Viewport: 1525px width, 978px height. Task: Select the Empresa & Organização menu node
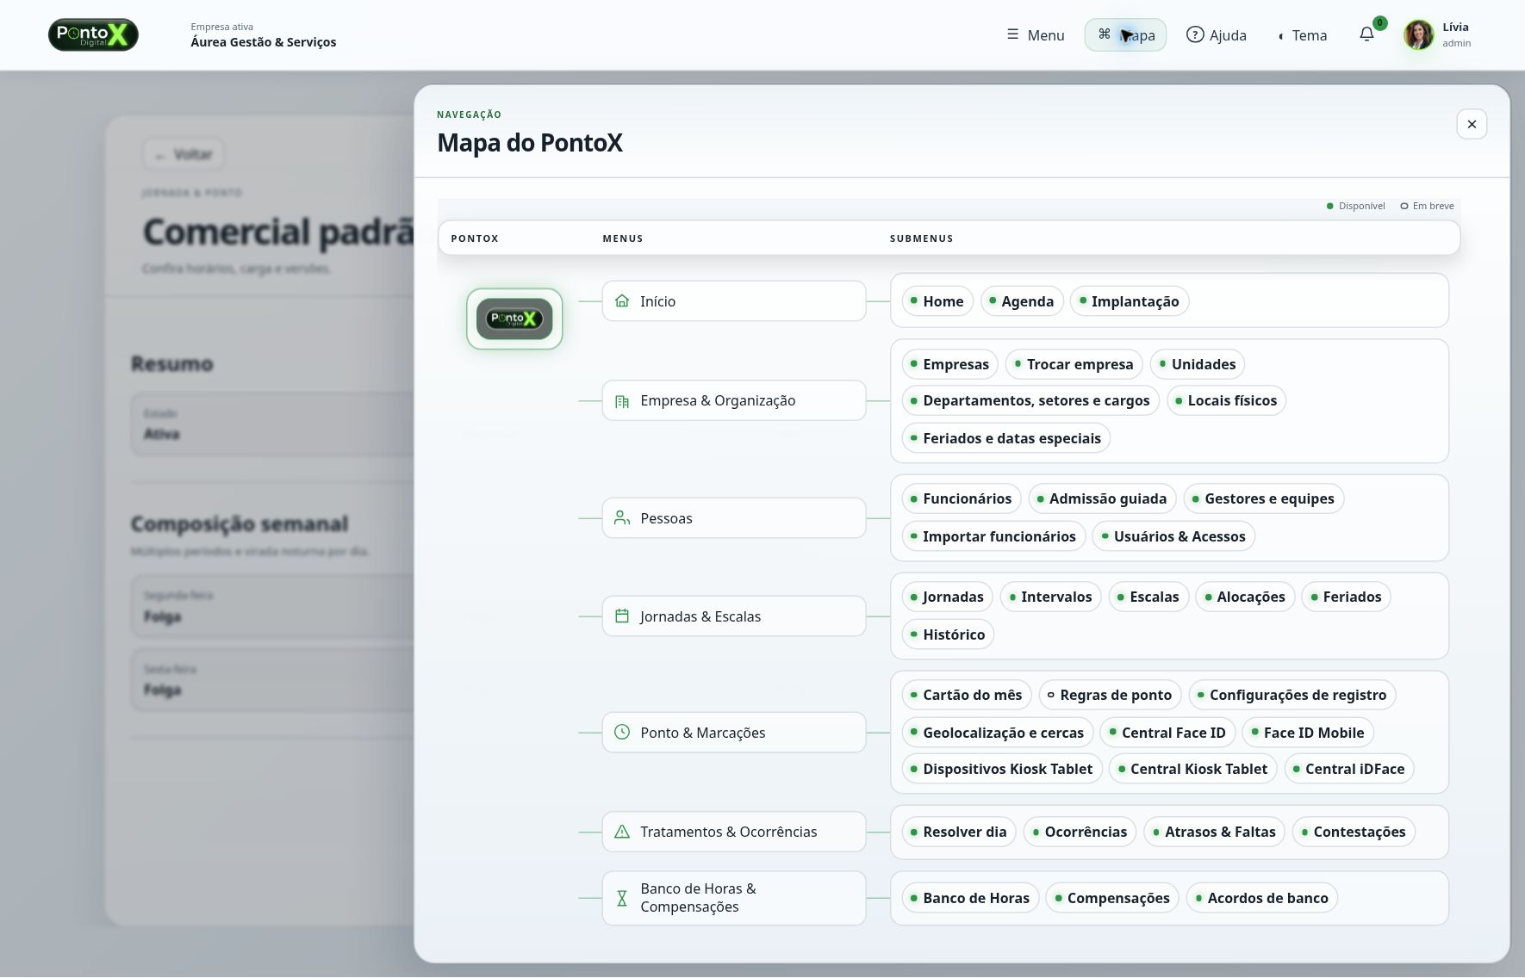pyautogui.click(x=734, y=400)
